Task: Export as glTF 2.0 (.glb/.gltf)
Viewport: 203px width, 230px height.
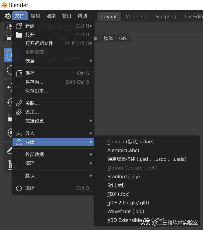Action: pos(147,203)
